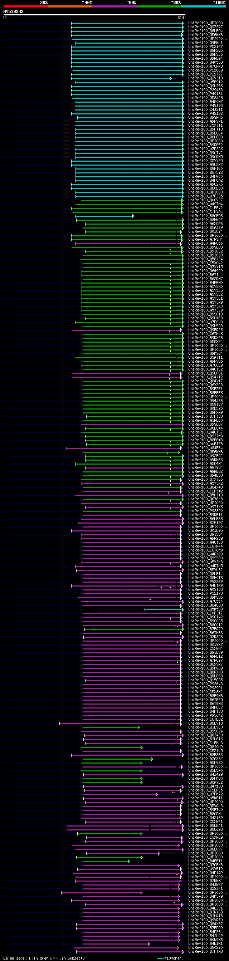Select hit label UniRef100_P52178
Screen dimensions: 229x961
[x=205, y=594]
